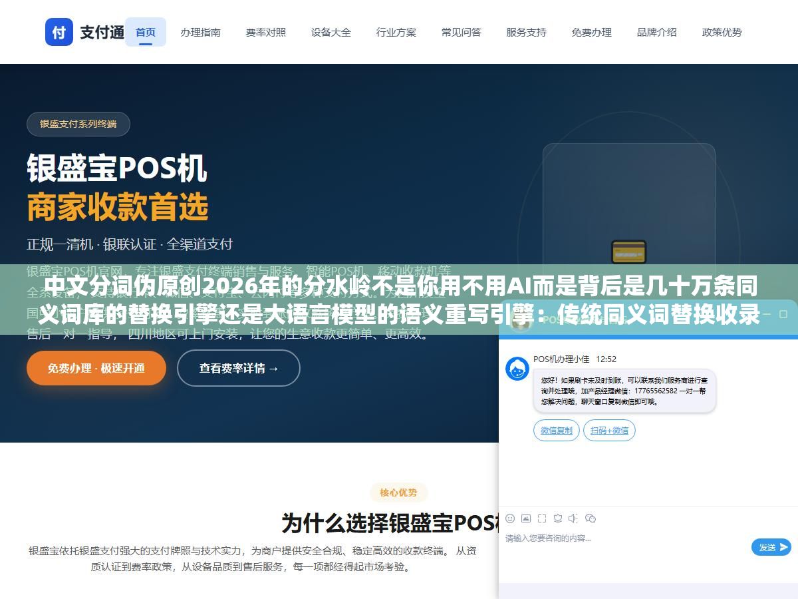Click the 免费办理 · 极速开通 orange button
798x599 pixels.
(96, 368)
